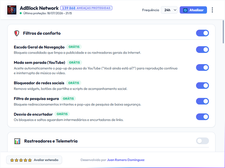Click the 'Modo sem parada (YouTube)' title
Viewport: 225px width, 168px height.
(x=39, y=62)
